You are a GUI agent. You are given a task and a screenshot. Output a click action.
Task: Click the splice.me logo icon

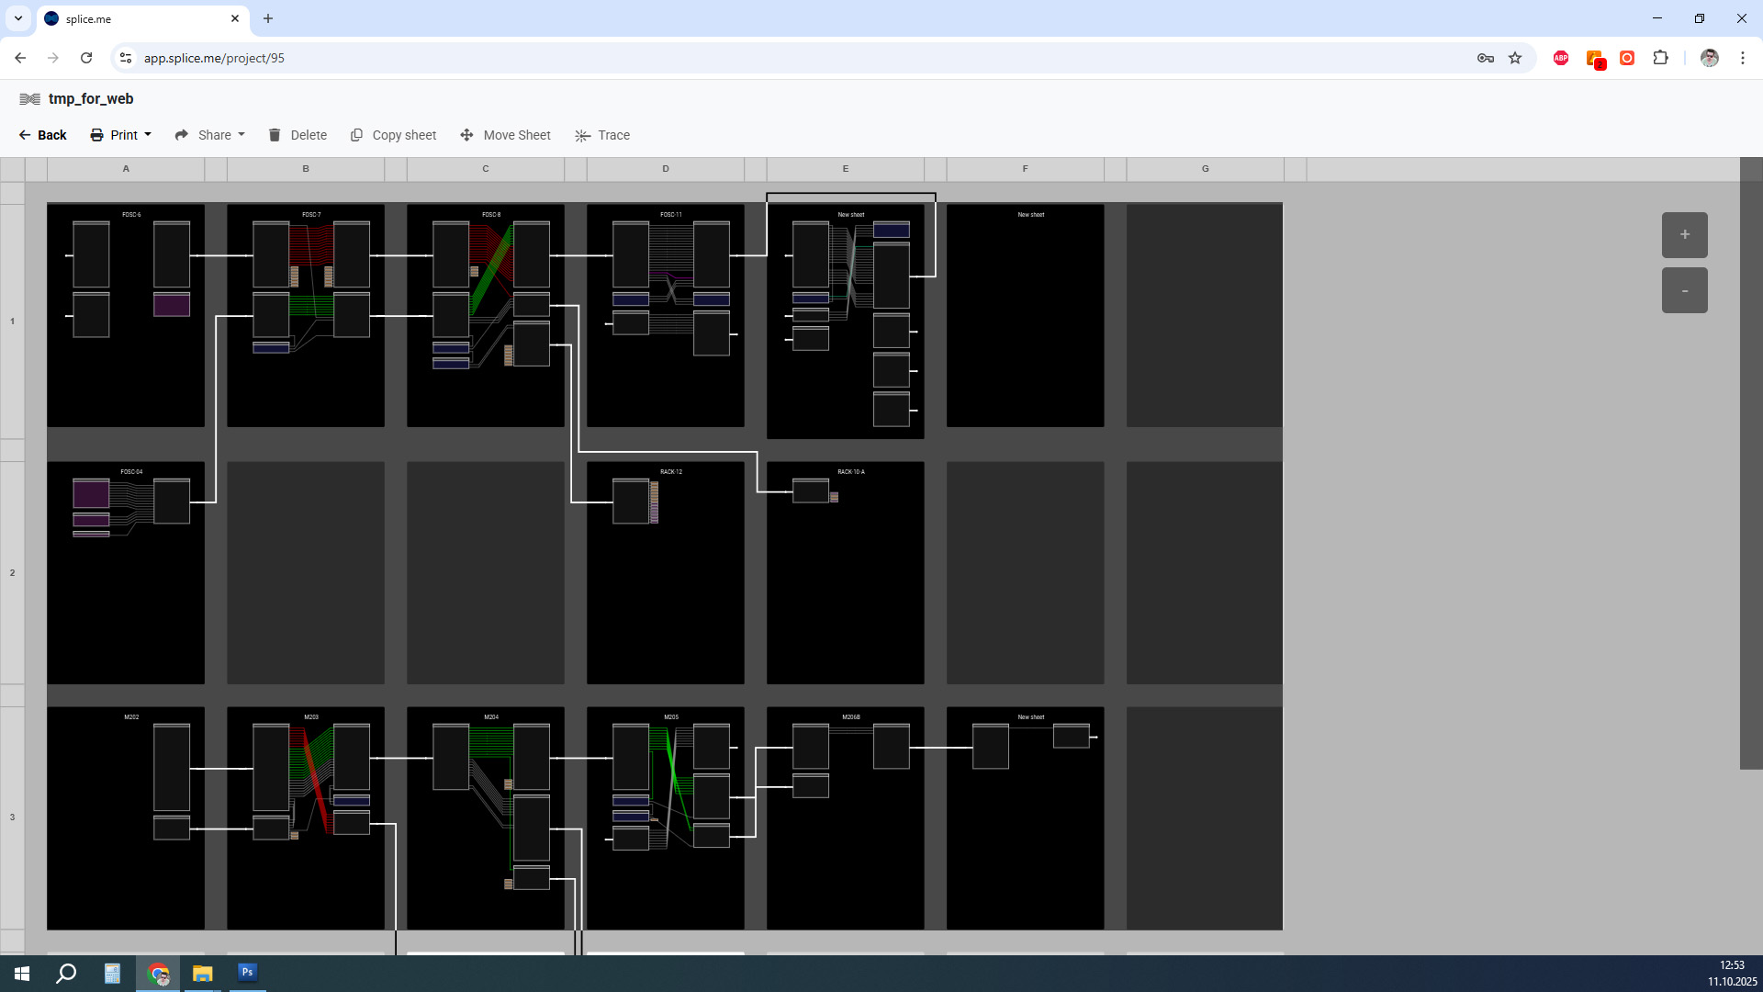29,99
